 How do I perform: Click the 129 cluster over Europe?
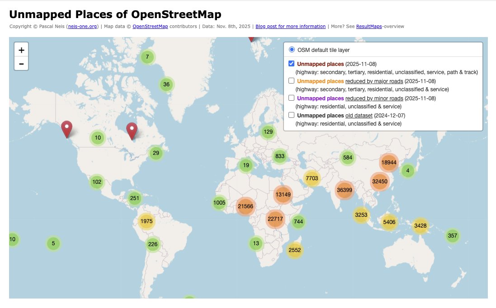coord(268,131)
